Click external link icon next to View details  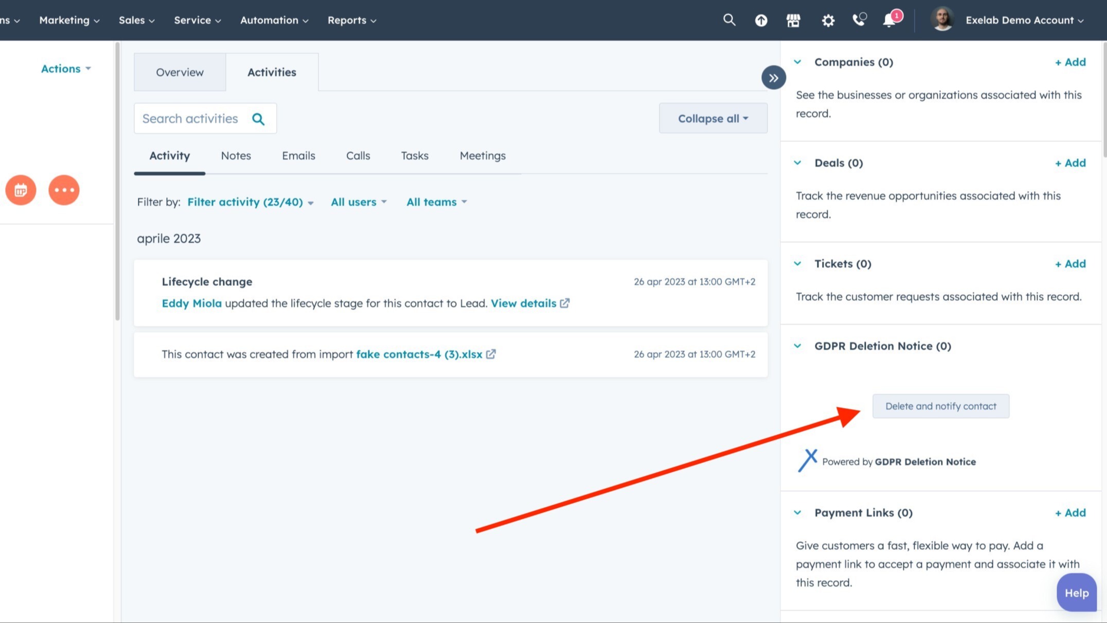tap(565, 304)
